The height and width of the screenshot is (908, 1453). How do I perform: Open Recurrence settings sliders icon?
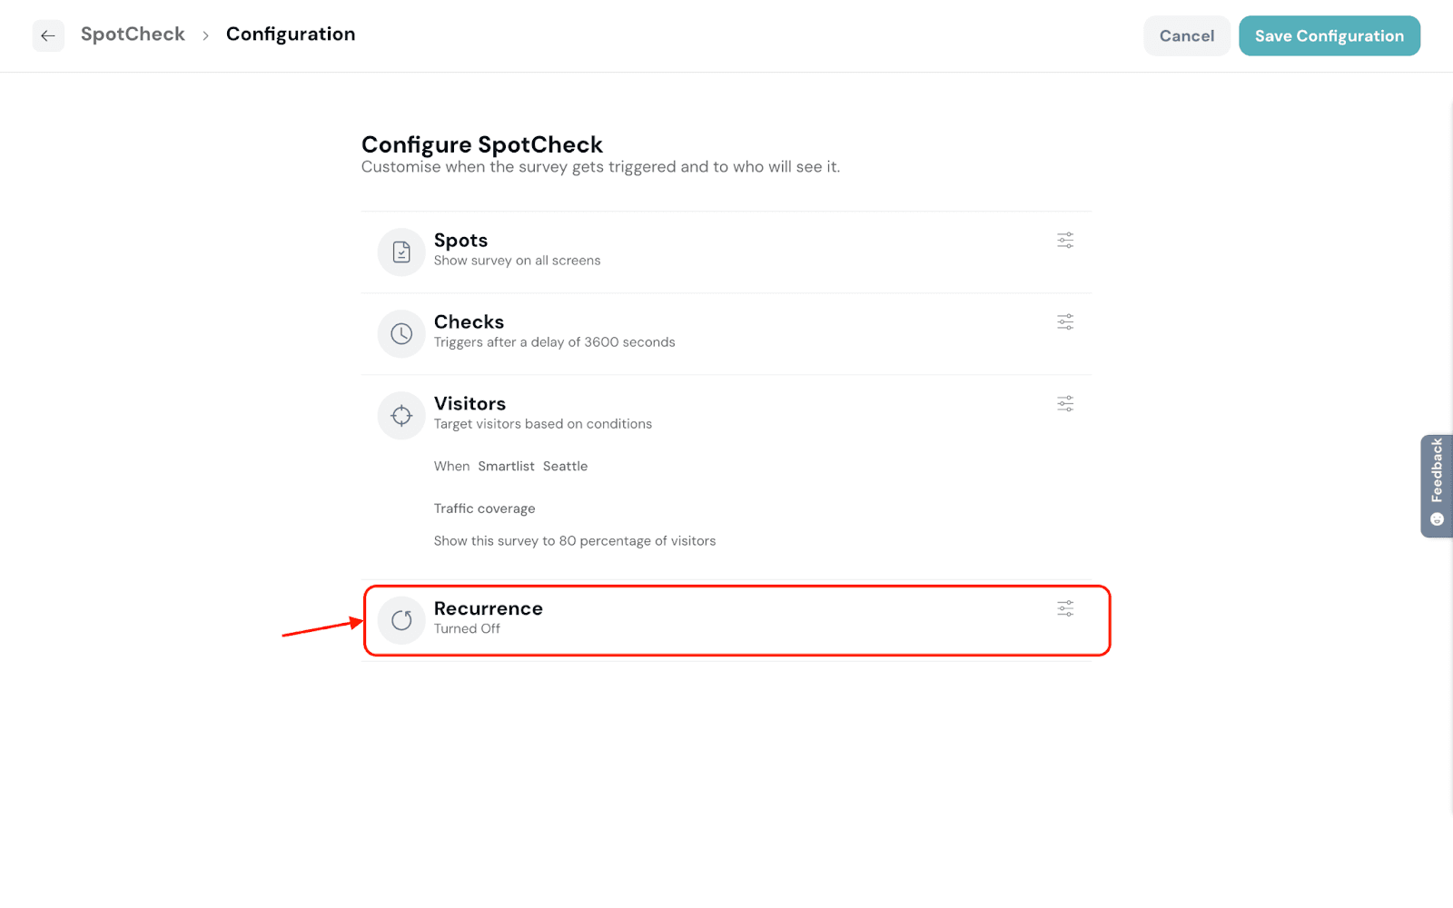coord(1065,608)
